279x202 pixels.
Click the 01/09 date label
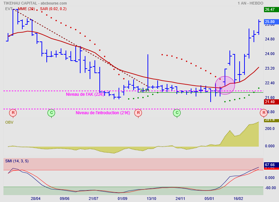pos(122,199)
